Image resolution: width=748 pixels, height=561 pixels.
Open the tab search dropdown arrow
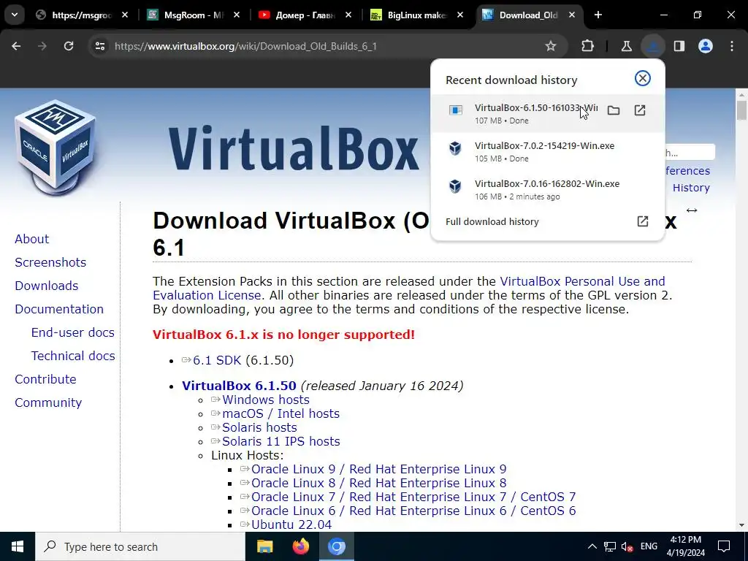tap(15, 15)
